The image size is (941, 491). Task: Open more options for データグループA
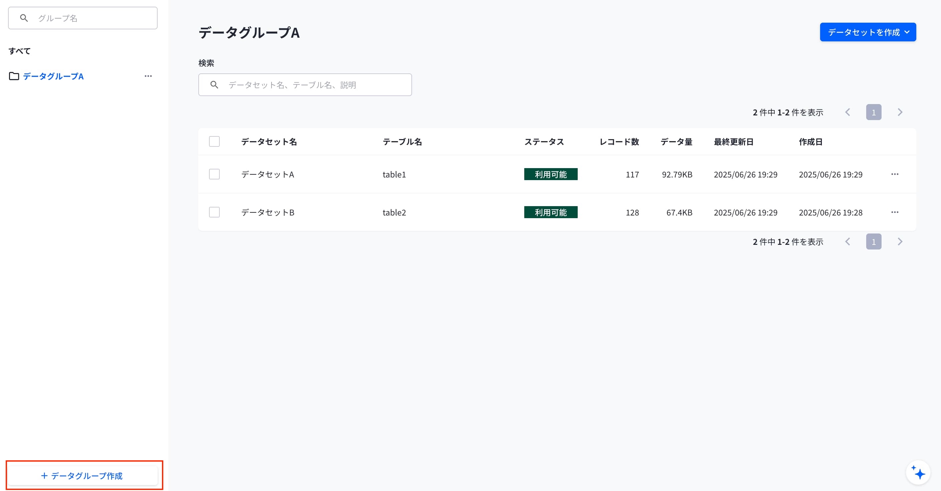point(148,76)
